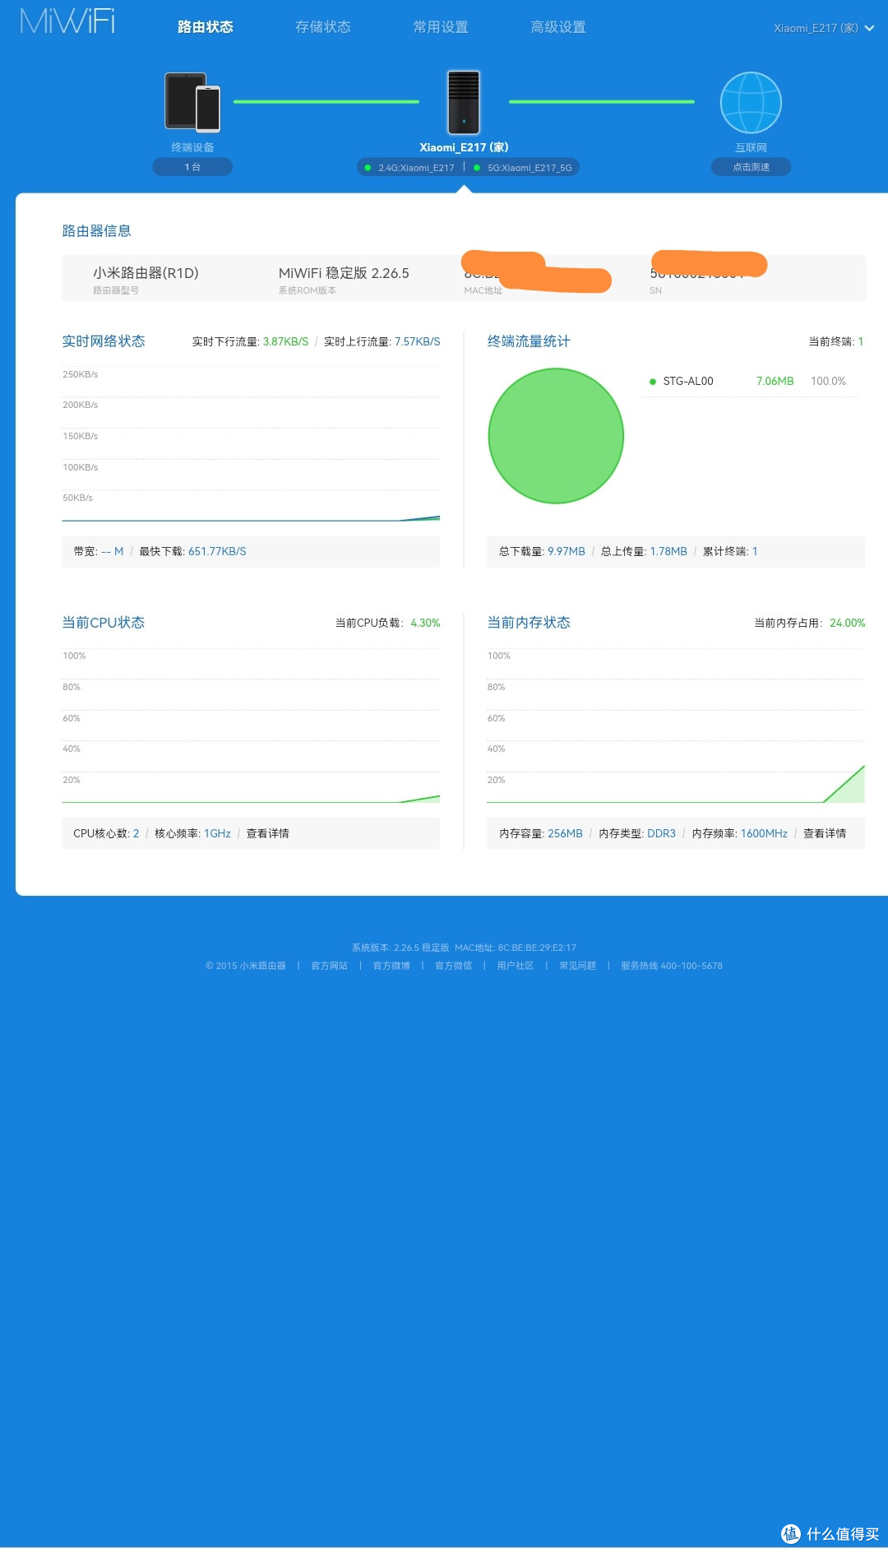Go to the 高级设置 tab
The height and width of the screenshot is (1553, 888).
pos(558,27)
